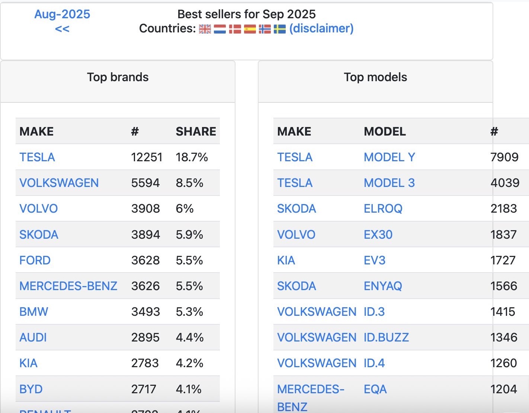Select the ID.BUZZ model link
The image size is (529, 413).
point(386,337)
